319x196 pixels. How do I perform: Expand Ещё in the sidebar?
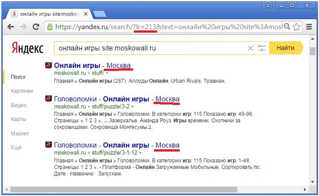pos(16,147)
